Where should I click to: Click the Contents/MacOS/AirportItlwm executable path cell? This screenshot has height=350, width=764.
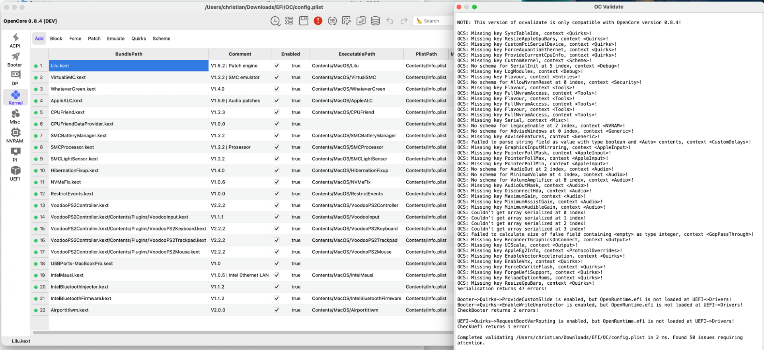[357, 310]
